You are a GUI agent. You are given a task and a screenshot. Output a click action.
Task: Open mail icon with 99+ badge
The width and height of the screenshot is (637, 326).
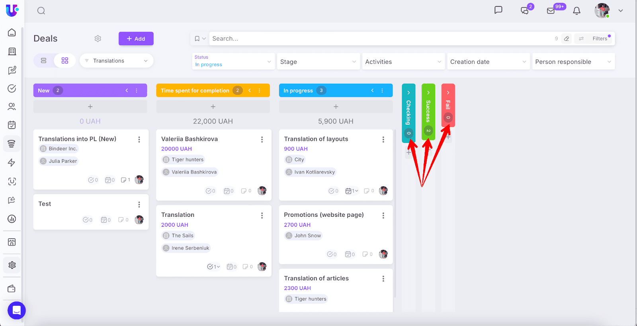pyautogui.click(x=551, y=11)
